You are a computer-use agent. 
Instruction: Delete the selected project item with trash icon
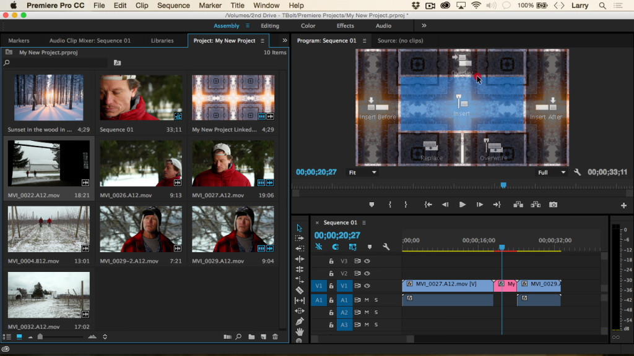276,337
